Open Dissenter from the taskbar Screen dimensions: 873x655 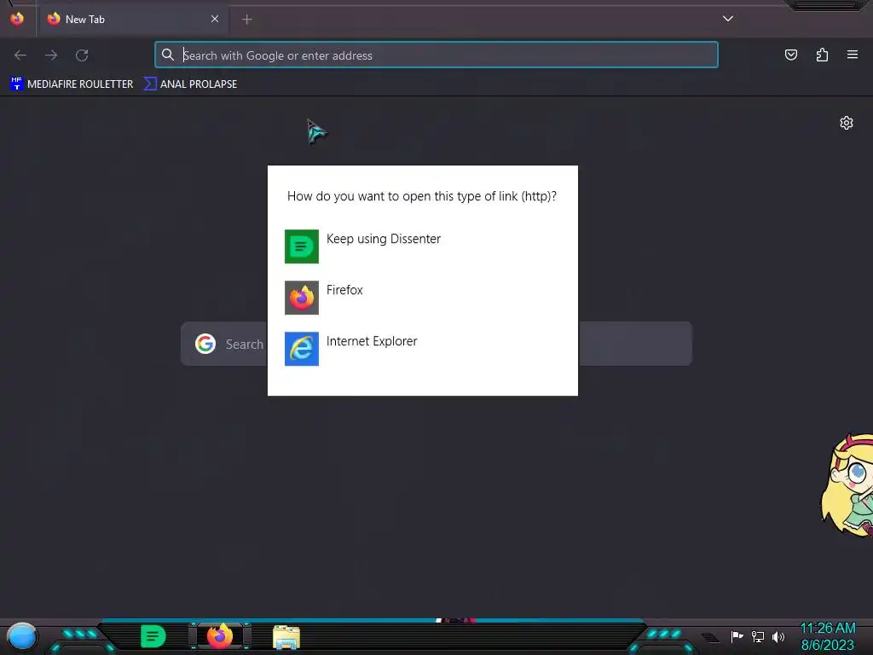pyautogui.click(x=153, y=636)
